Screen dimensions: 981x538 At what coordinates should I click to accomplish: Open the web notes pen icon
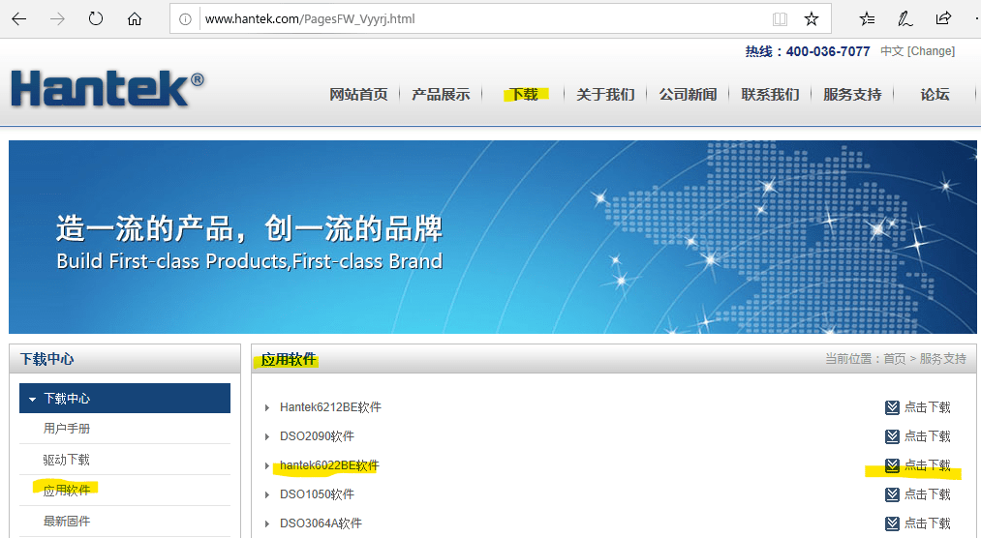pyautogui.click(x=904, y=18)
